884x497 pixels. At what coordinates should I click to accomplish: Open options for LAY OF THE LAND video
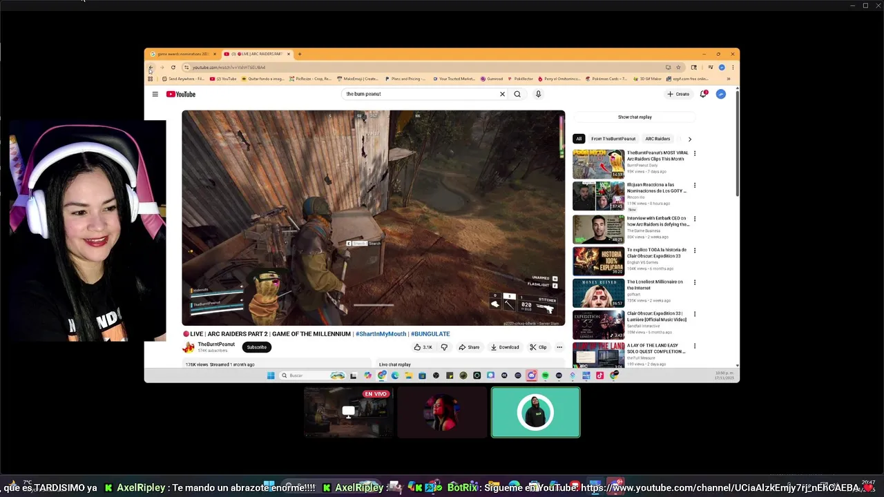click(x=695, y=346)
